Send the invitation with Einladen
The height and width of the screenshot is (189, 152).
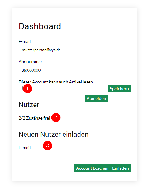[x=121, y=168]
